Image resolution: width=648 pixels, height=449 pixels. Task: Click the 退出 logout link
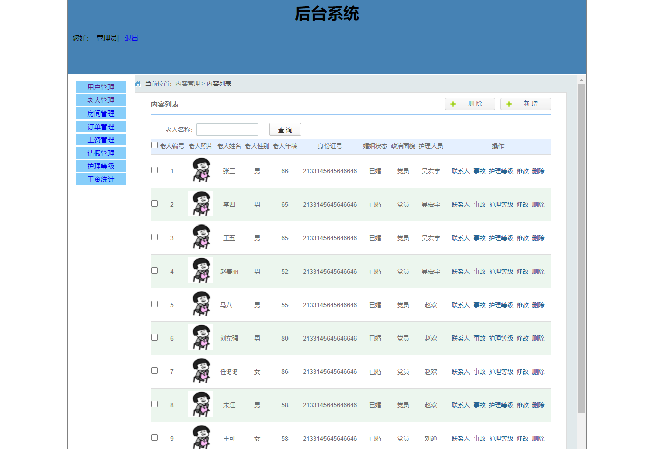click(x=131, y=38)
